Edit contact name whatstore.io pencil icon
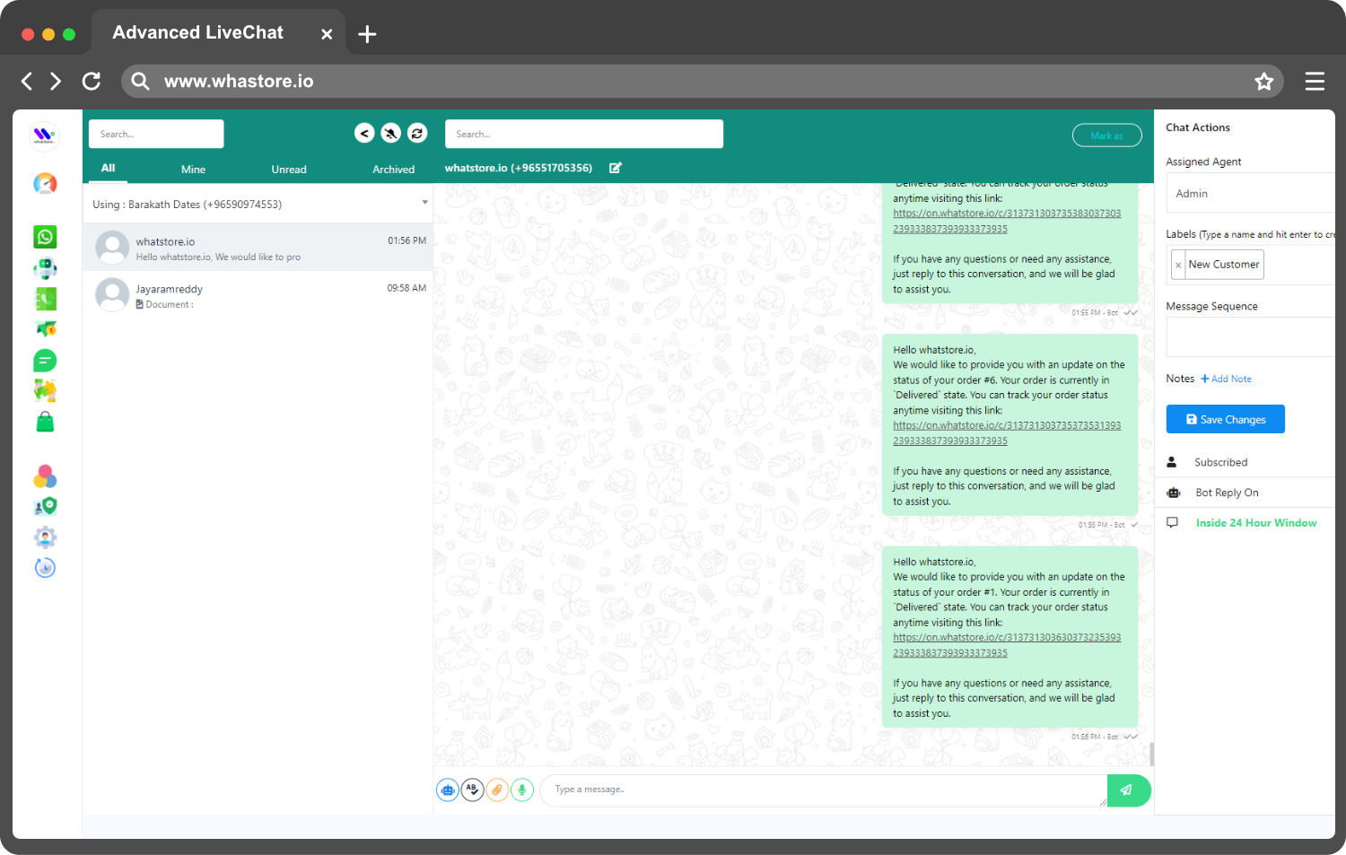This screenshot has width=1346, height=855. coord(616,168)
